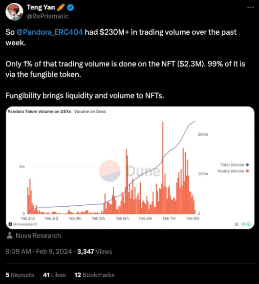
Task: Click the Dune icon beside @novaresearch
Action: [x=10, y=224]
